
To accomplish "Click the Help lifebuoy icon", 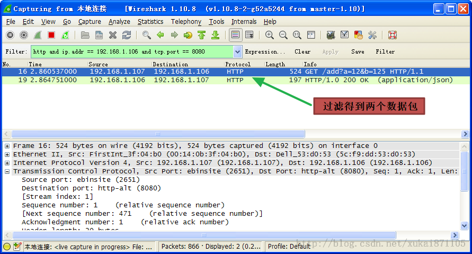I will pos(393,35).
